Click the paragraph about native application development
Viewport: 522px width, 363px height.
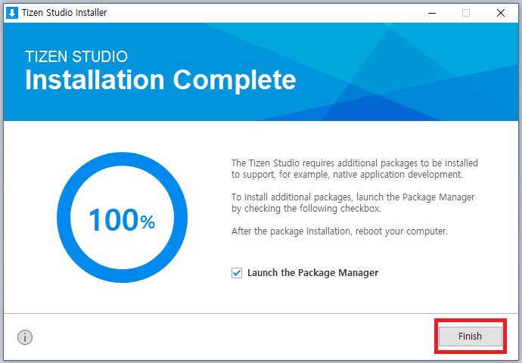click(x=355, y=169)
